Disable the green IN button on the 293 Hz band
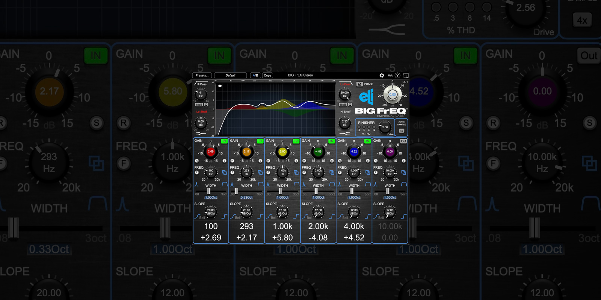Viewport: 601px width, 300px height. point(260,141)
